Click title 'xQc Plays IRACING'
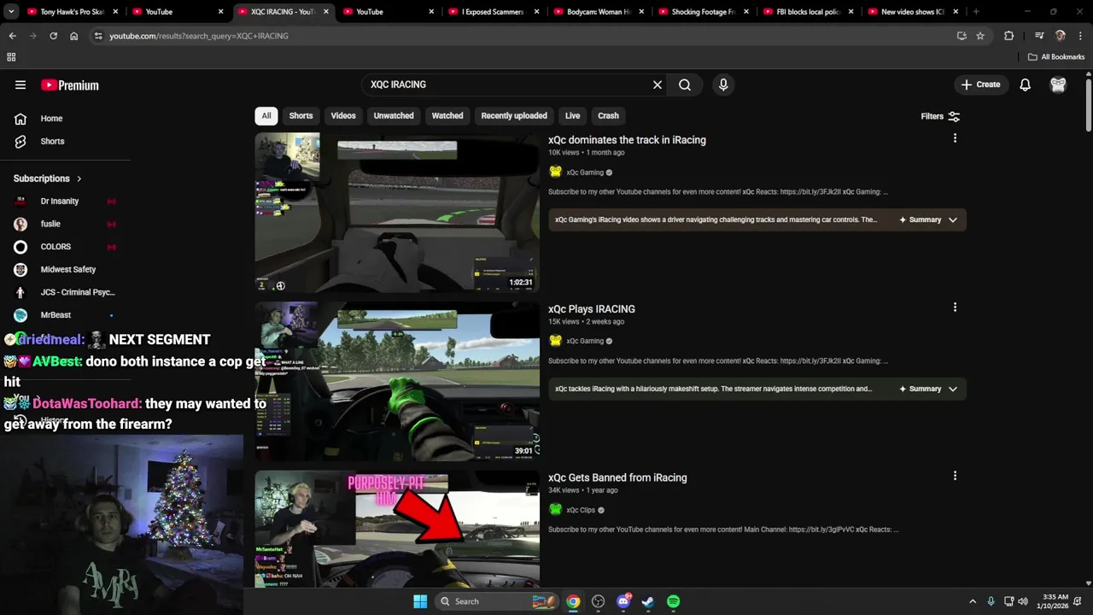 pyautogui.click(x=592, y=309)
